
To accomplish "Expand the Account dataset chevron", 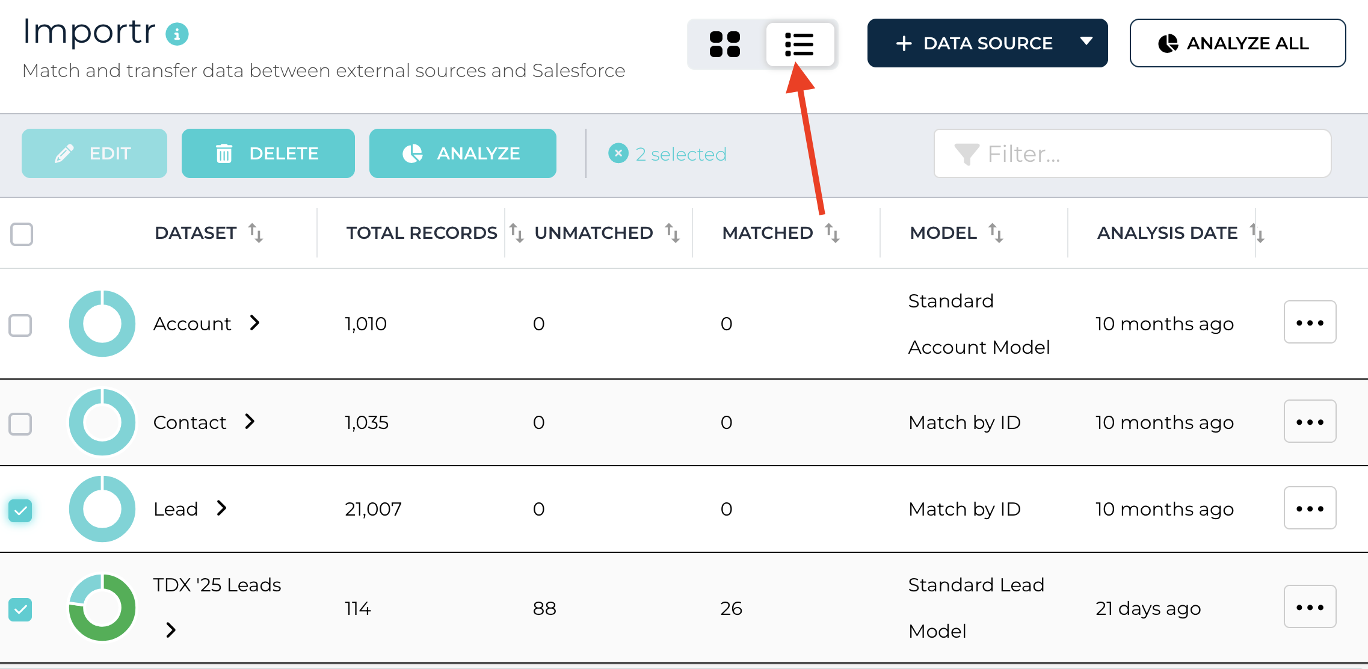I will pos(254,323).
